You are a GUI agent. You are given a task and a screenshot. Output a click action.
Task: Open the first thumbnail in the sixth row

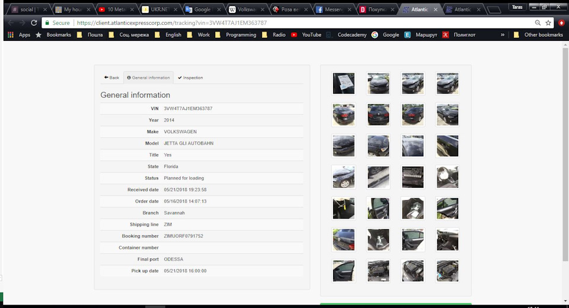[344, 239]
